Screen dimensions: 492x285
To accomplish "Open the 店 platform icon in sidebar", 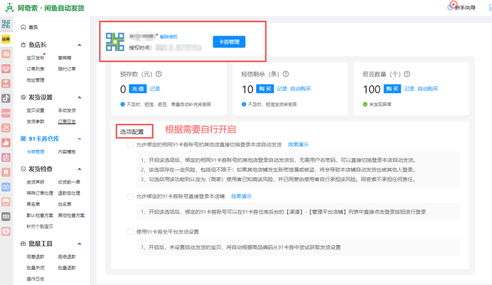I will click(x=6, y=157).
